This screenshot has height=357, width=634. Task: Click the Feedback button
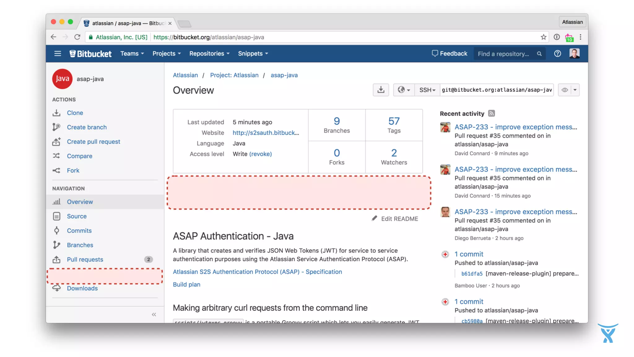[449, 54]
